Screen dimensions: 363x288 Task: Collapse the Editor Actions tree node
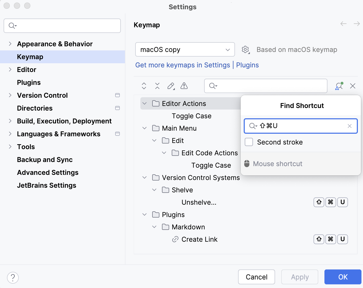[x=145, y=103]
